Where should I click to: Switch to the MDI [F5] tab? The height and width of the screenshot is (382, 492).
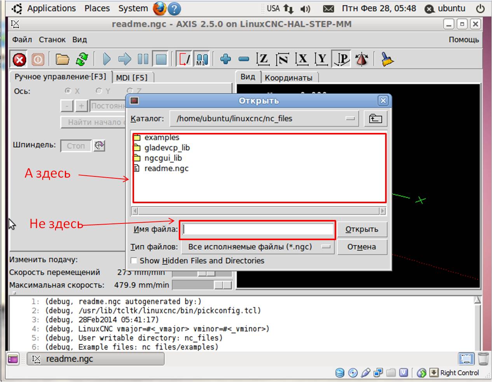(132, 78)
